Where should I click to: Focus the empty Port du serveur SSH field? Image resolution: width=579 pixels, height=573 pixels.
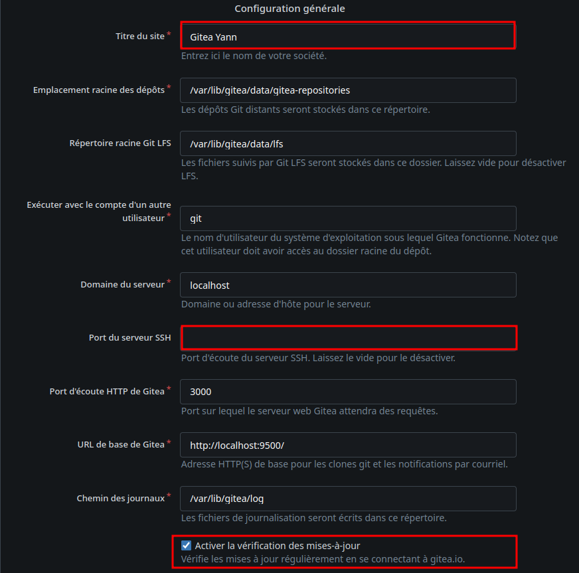(348, 338)
